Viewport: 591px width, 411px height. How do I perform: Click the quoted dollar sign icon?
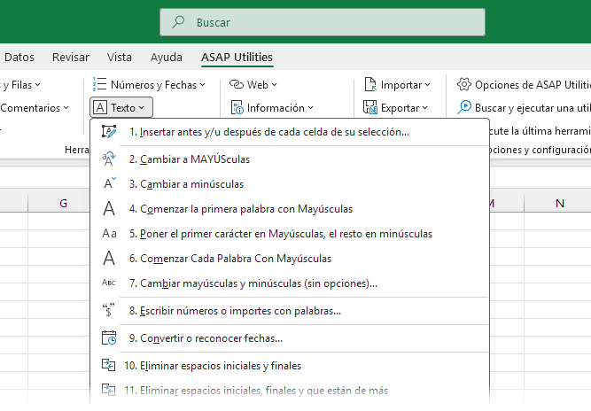[109, 310]
